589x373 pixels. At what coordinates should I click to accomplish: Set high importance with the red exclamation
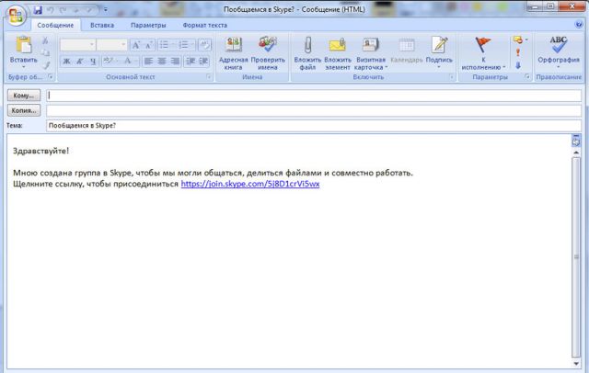pyautogui.click(x=518, y=52)
